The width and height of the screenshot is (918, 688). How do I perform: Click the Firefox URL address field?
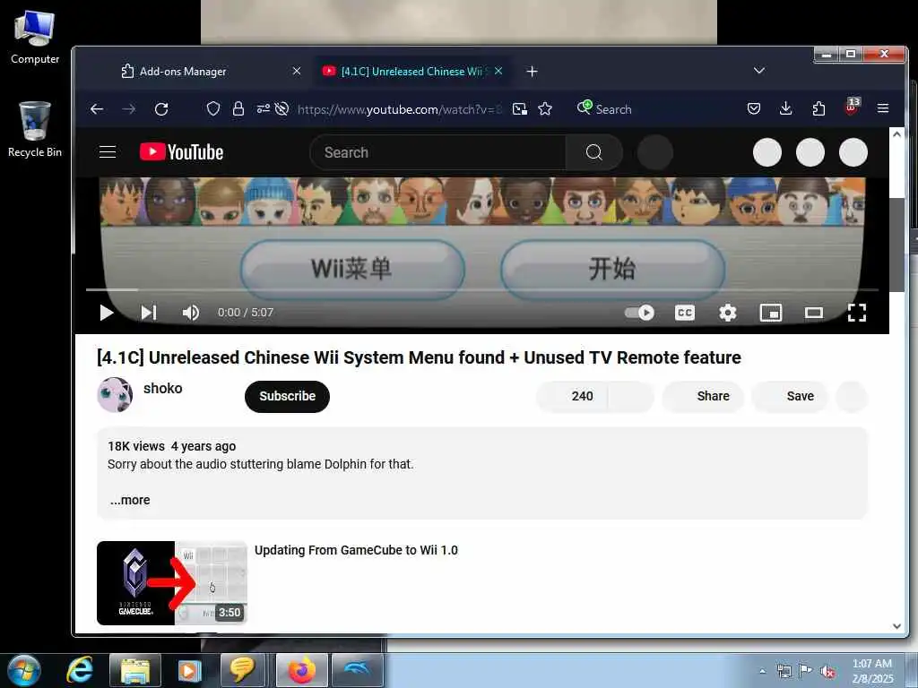399,108
